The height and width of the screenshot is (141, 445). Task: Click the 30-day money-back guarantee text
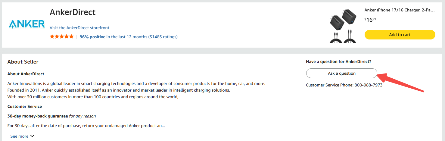click(38, 116)
